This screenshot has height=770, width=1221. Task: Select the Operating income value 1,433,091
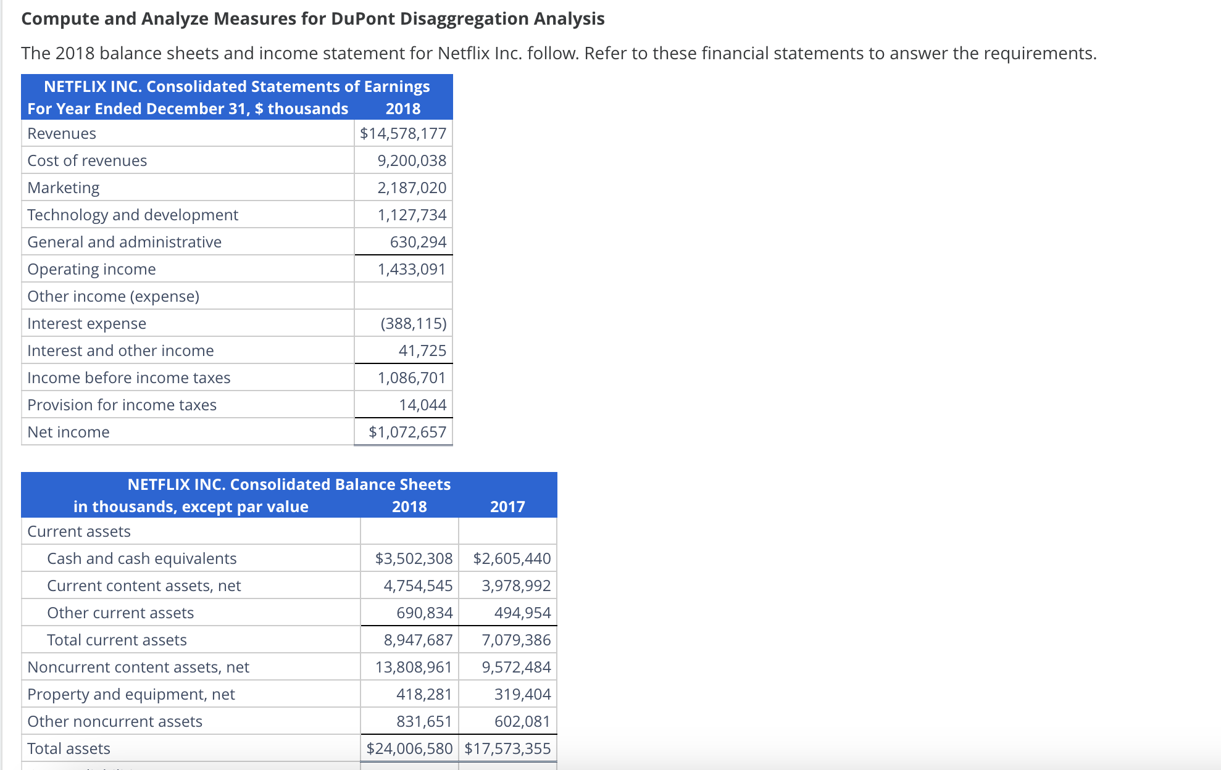pyautogui.click(x=412, y=269)
